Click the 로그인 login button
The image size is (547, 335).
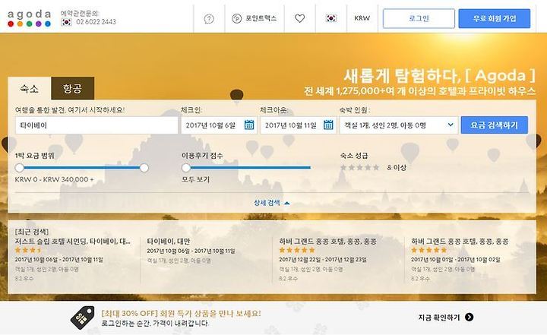pyautogui.click(x=419, y=18)
